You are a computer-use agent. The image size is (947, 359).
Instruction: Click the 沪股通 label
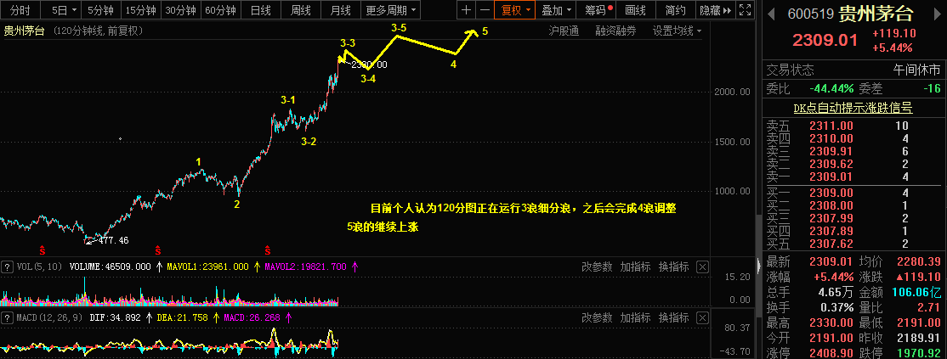564,31
